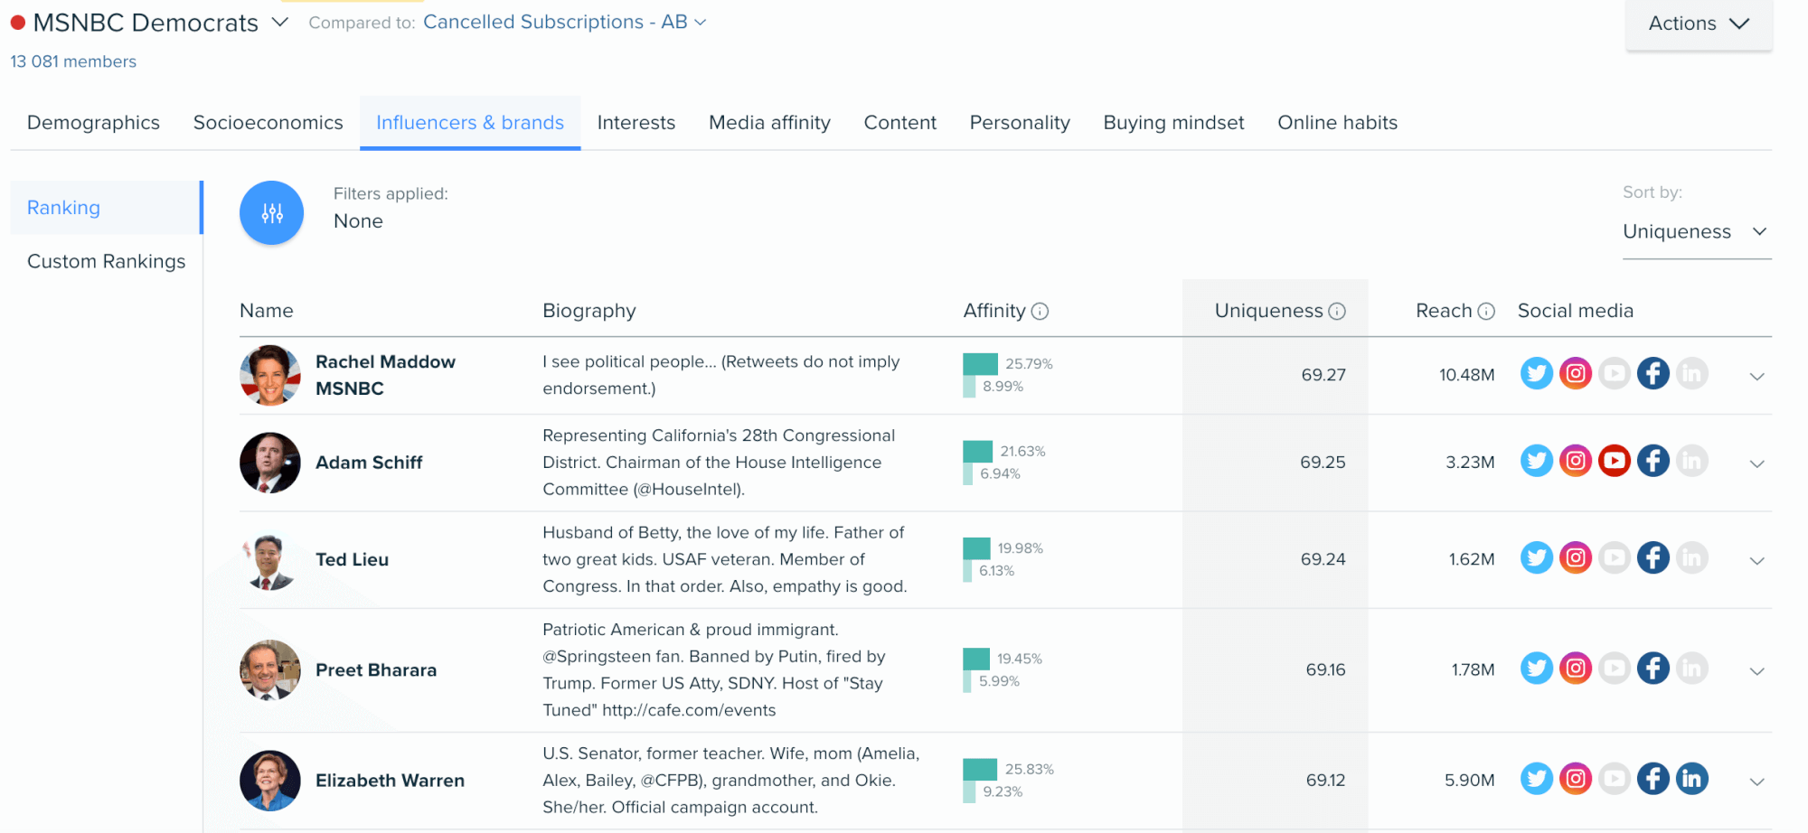
Task: Click the Affinity info icon
Action: click(x=1040, y=312)
